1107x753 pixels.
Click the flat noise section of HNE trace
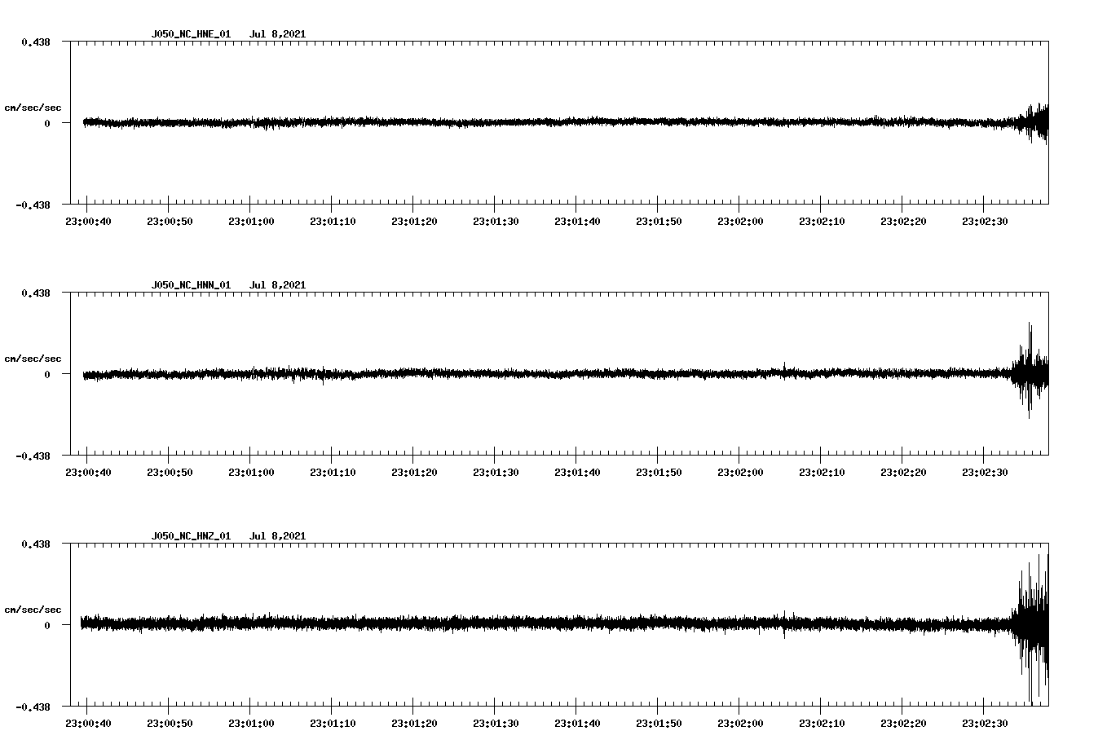click(x=489, y=122)
